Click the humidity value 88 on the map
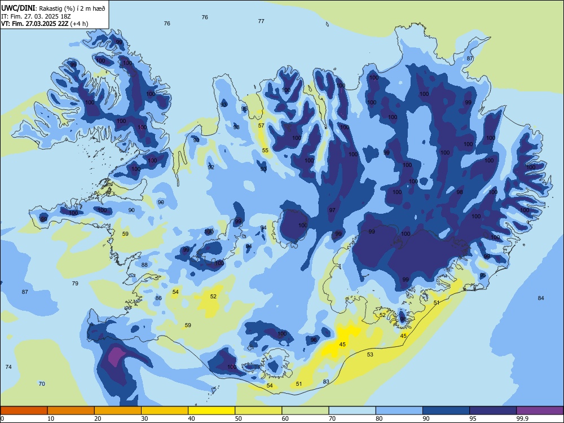The image size is (564, 423). pyautogui.click(x=144, y=265)
